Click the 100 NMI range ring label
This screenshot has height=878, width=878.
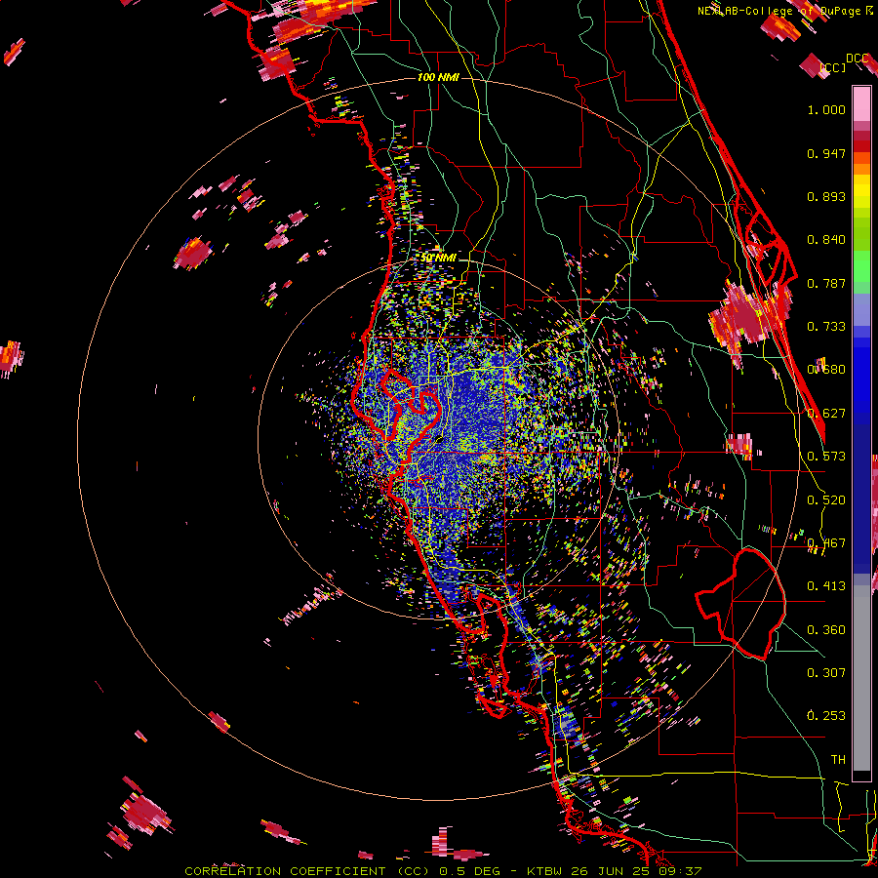pos(438,77)
